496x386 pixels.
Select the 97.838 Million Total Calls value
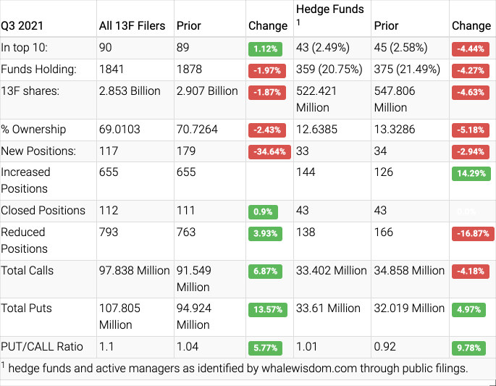pos(134,270)
